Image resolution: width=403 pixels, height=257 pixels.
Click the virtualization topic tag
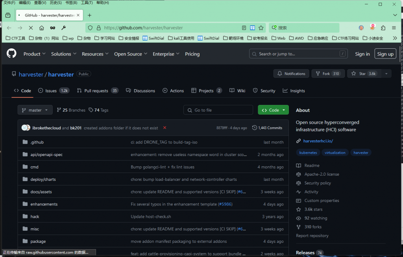(335, 152)
